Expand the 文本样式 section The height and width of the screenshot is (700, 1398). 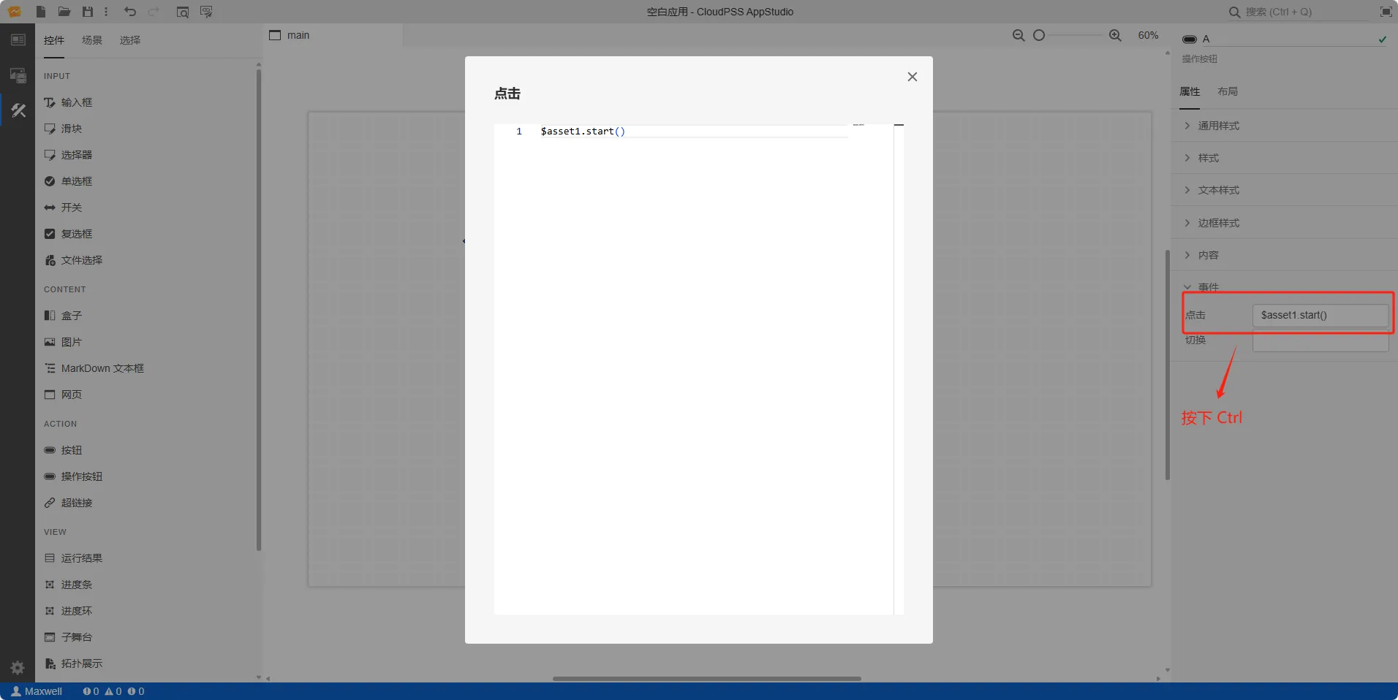click(1285, 190)
